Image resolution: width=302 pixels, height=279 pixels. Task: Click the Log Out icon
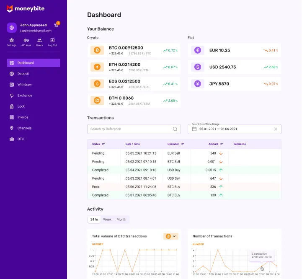pos(52,40)
